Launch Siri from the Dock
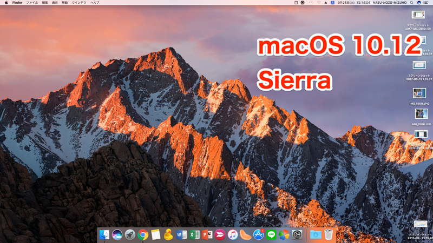This screenshot has width=433, height=243. pyautogui.click(x=117, y=235)
